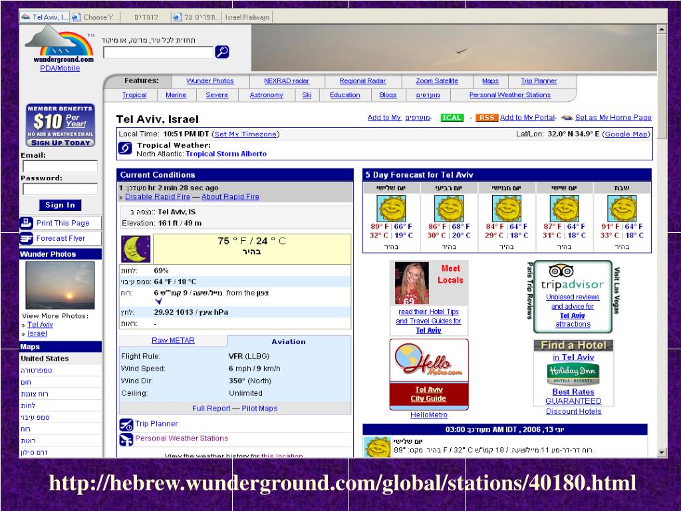This screenshot has width=681, height=511.
Task: Open the Severe features link
Action: click(217, 94)
